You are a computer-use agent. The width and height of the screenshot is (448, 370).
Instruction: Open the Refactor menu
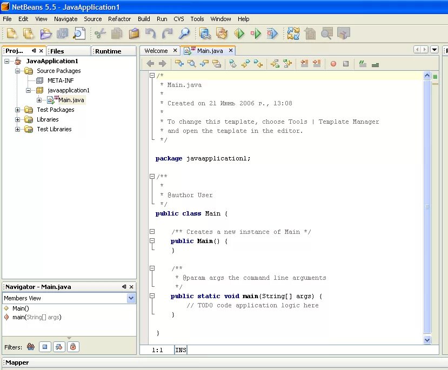coord(119,19)
